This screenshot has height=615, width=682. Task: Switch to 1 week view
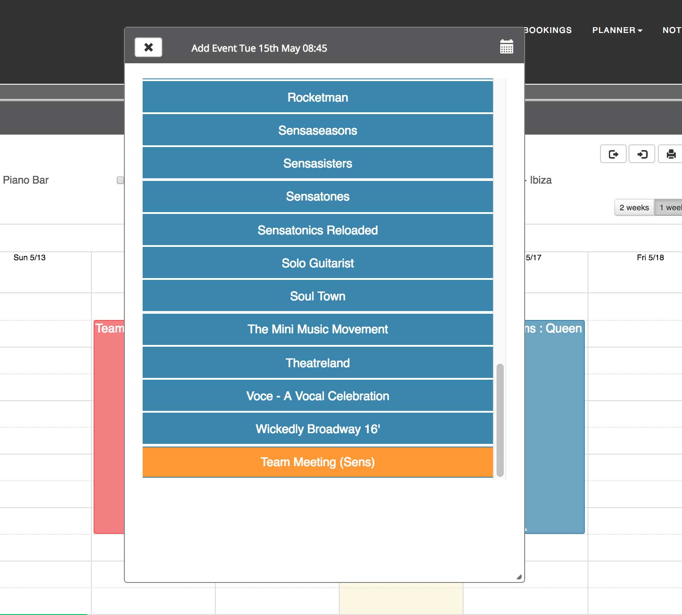(670, 208)
